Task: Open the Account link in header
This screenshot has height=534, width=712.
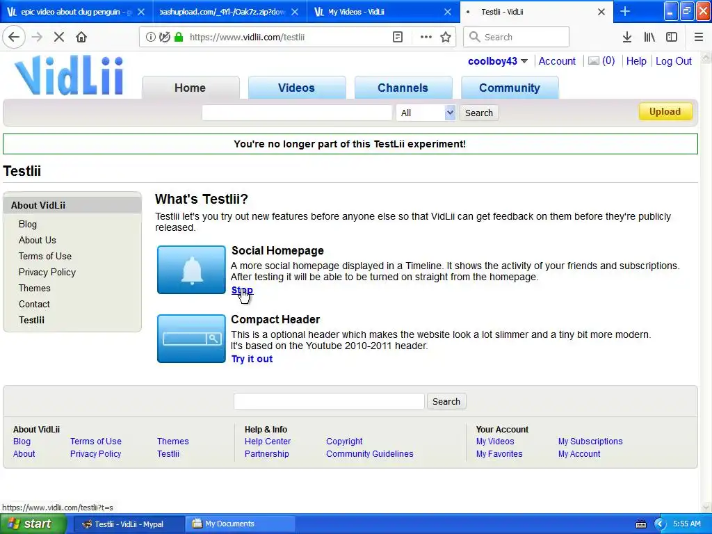Action: coord(557,61)
